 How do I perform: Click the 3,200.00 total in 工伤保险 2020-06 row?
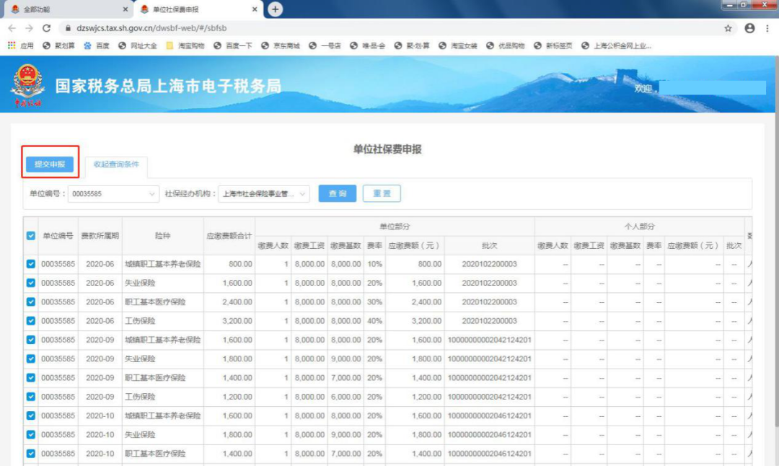click(x=237, y=321)
